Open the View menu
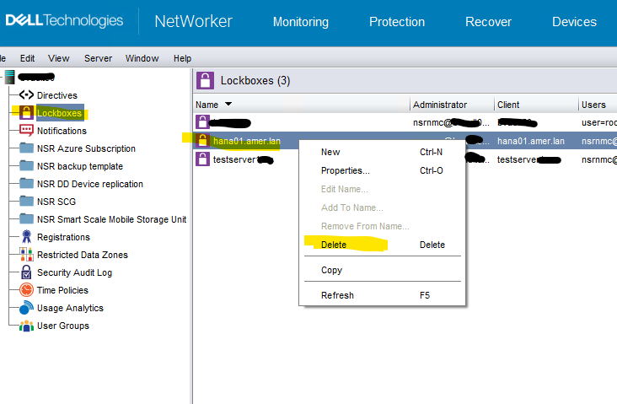Screen dimensions: 617x404 pyautogui.click(x=59, y=58)
